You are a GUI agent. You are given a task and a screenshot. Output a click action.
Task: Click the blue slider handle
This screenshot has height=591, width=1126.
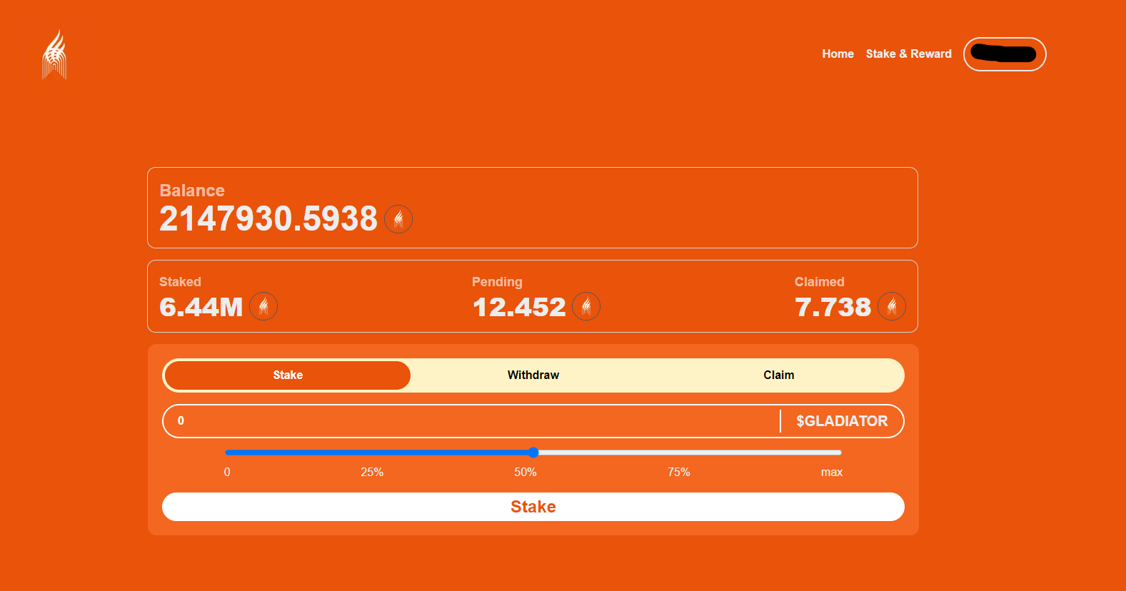(x=533, y=453)
